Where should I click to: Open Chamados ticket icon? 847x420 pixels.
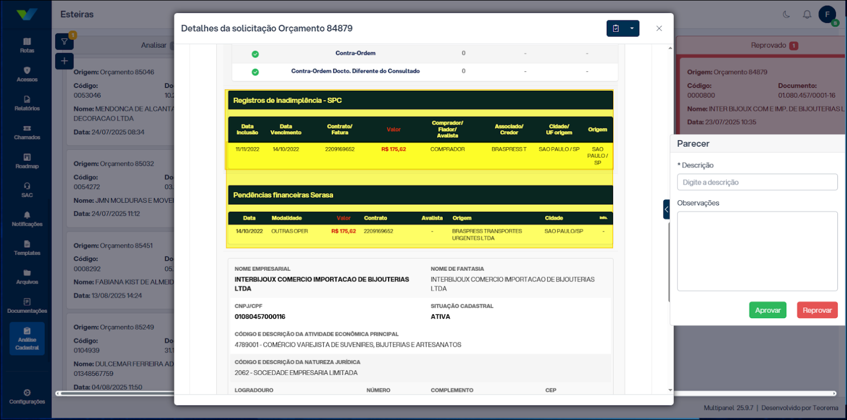pyautogui.click(x=27, y=132)
